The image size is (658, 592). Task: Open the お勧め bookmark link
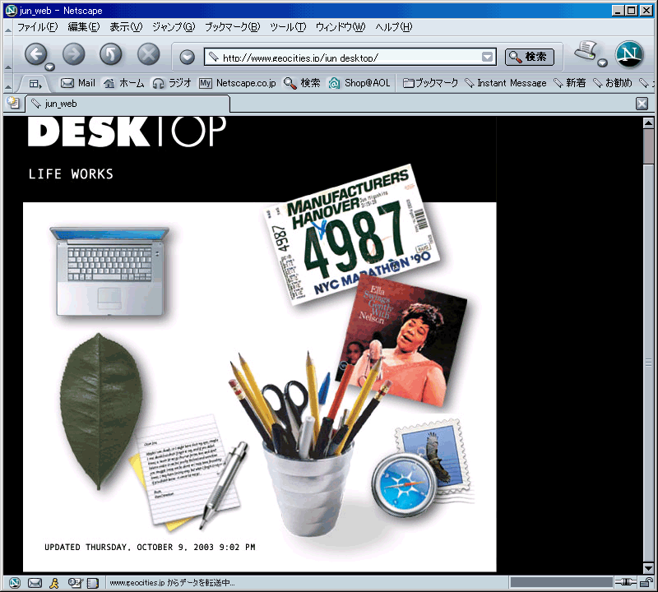613,83
